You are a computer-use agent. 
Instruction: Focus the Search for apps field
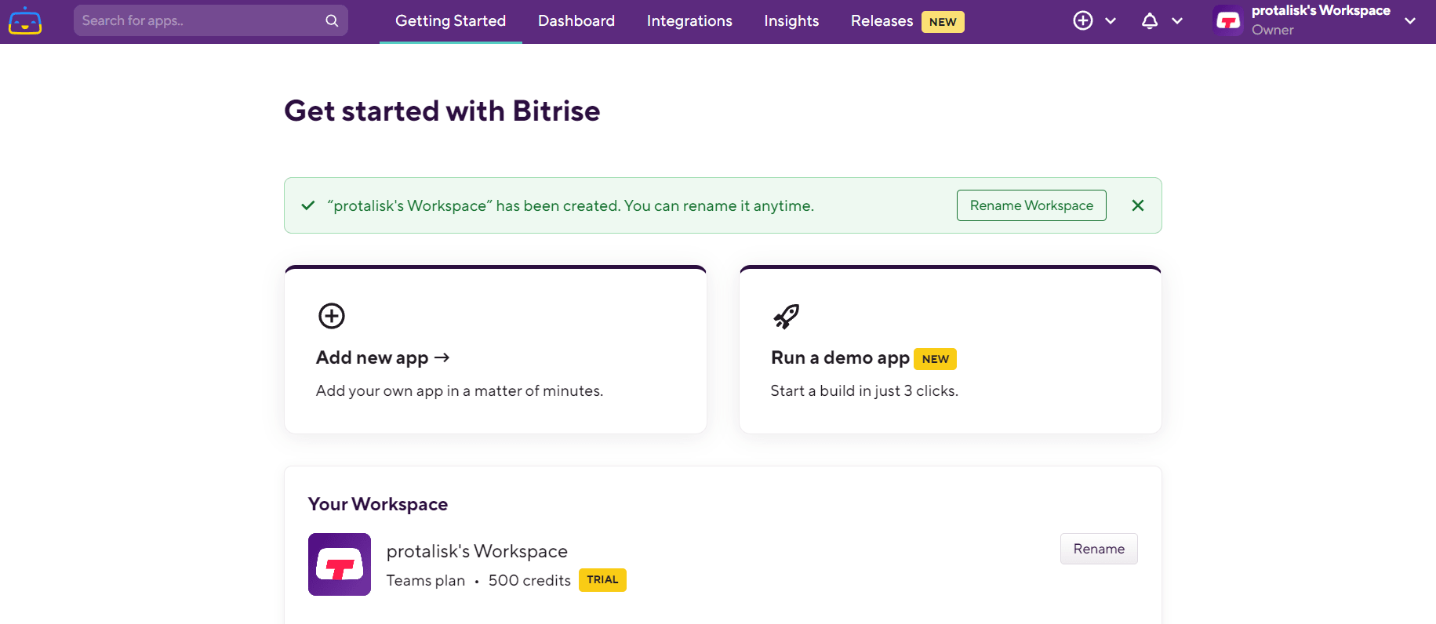(210, 20)
